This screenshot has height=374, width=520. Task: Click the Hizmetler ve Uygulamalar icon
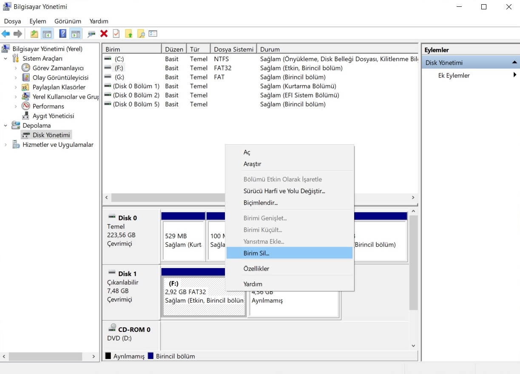(x=16, y=145)
